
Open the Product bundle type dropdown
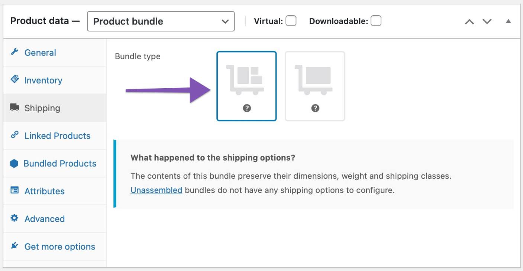pyautogui.click(x=161, y=21)
